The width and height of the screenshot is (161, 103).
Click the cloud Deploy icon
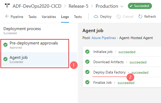click(96, 16)
